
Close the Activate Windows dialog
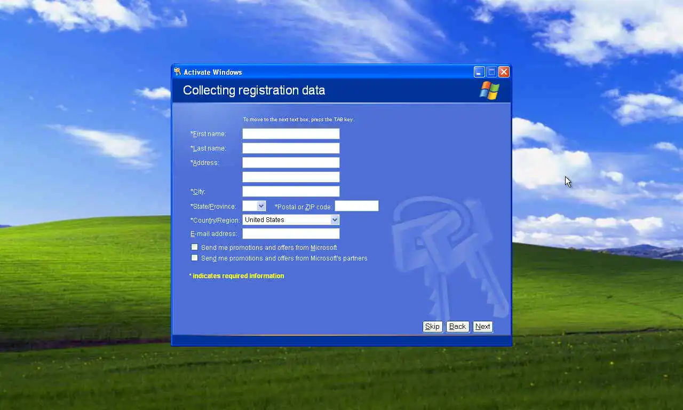pos(504,72)
